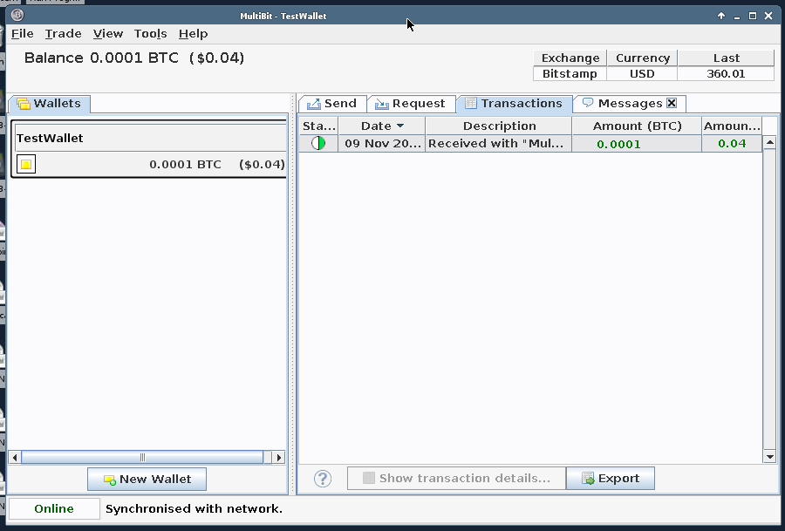Sort by the Date column header

pyautogui.click(x=382, y=126)
